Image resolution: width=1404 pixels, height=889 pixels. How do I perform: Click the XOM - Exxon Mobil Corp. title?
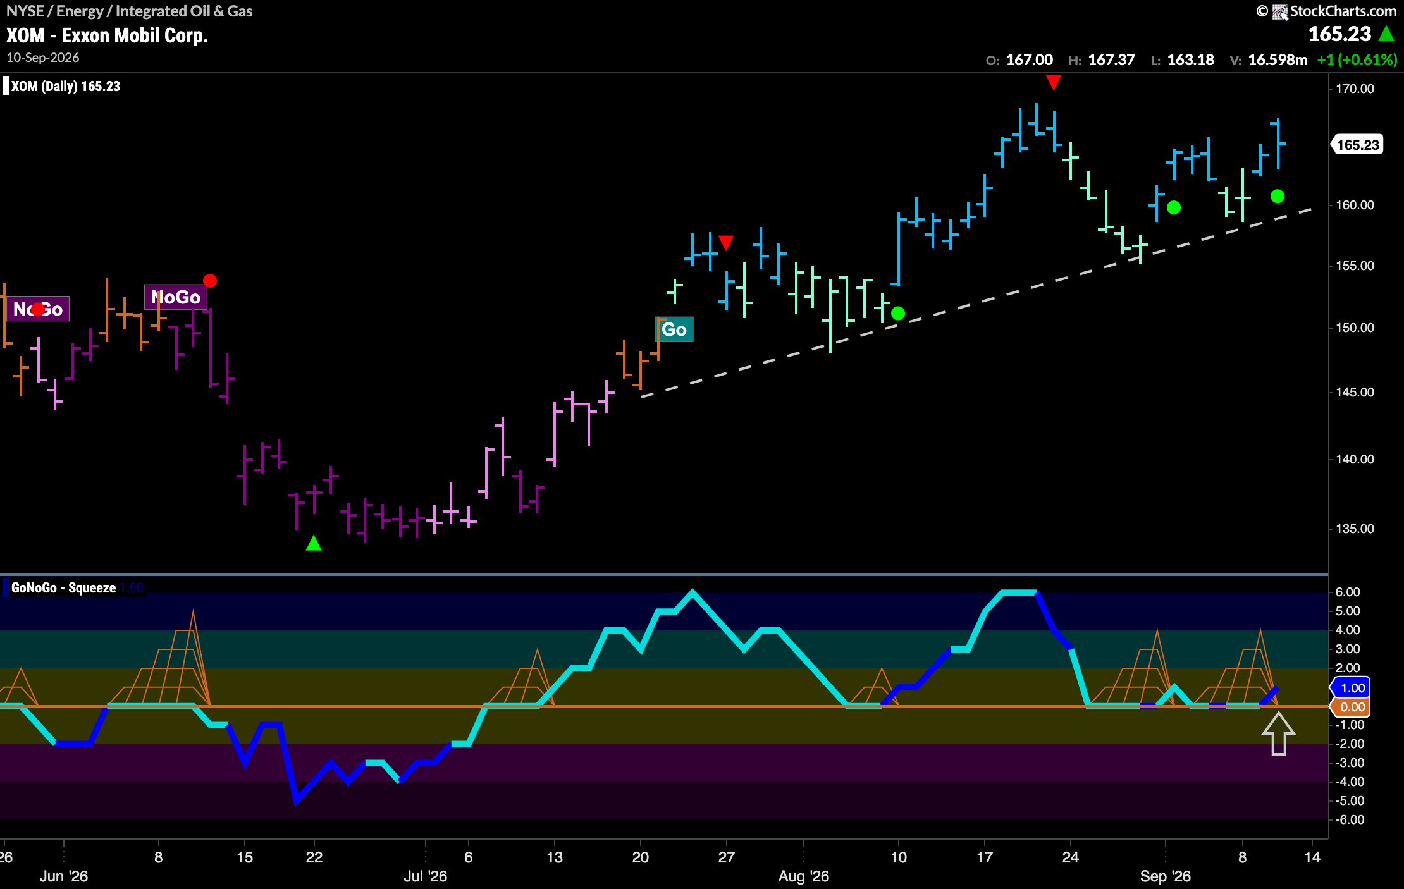(107, 35)
